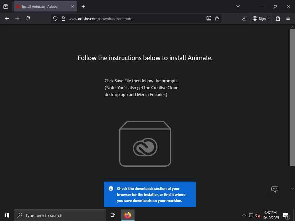Viewport: 295px width, 221px height.
Task: Switch to the Install Animate | Adobe tab
Action: coord(45,6)
